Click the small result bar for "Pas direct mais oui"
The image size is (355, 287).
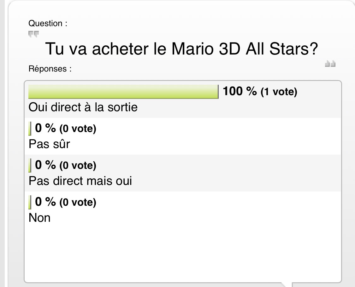pos(30,165)
